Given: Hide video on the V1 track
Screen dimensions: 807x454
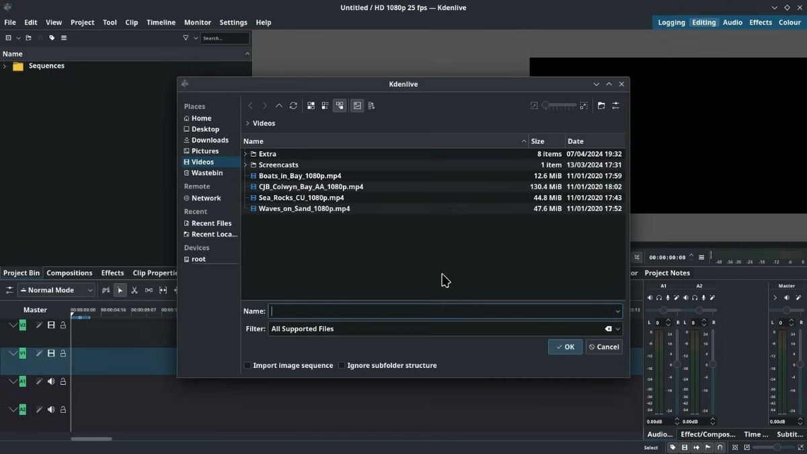Looking at the screenshot, I should point(51,353).
